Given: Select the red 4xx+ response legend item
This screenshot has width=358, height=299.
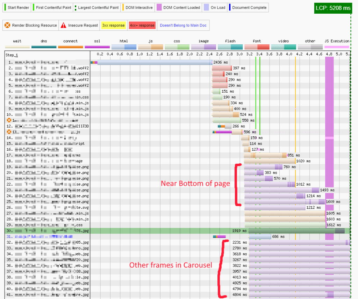Looking at the screenshot, I should click(142, 25).
